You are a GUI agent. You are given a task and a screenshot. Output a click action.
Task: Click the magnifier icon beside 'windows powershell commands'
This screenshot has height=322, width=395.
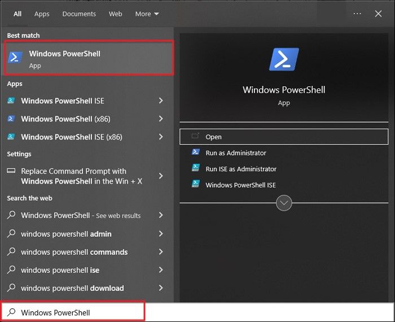[11, 251]
